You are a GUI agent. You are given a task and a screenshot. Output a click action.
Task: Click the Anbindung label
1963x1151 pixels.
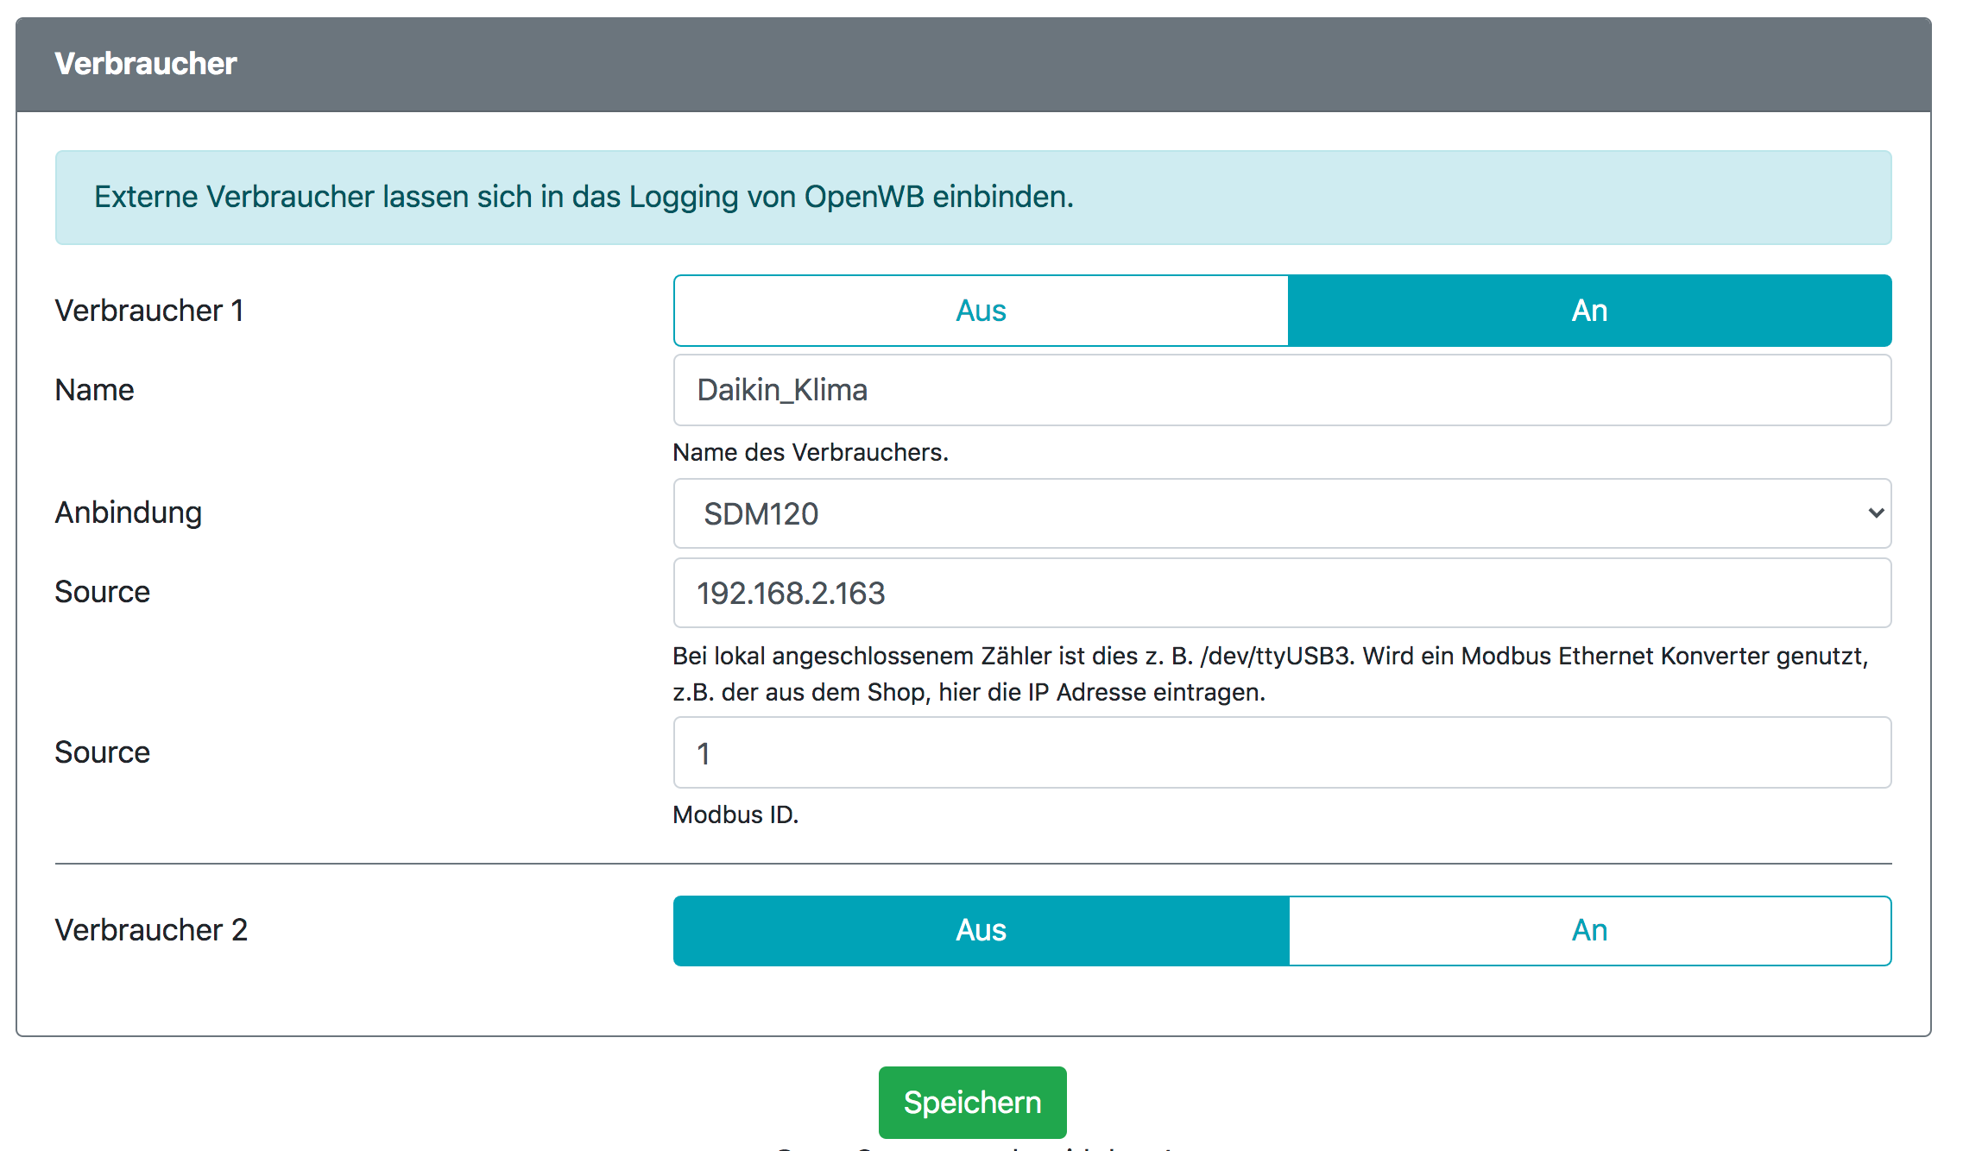pyautogui.click(x=129, y=513)
